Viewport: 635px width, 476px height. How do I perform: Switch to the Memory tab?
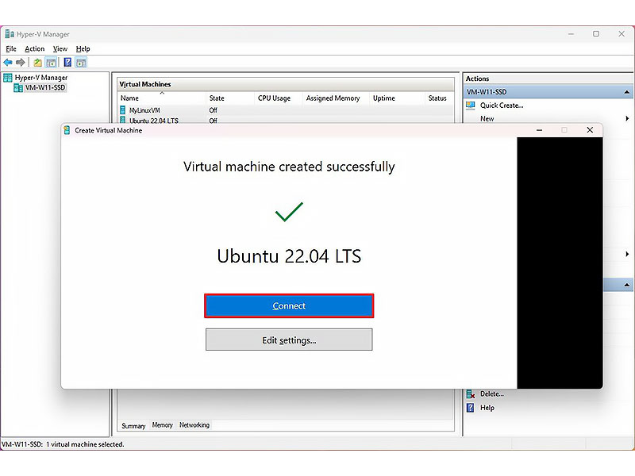coord(163,425)
